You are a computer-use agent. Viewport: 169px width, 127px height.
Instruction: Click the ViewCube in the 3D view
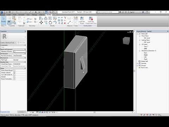[126, 41]
